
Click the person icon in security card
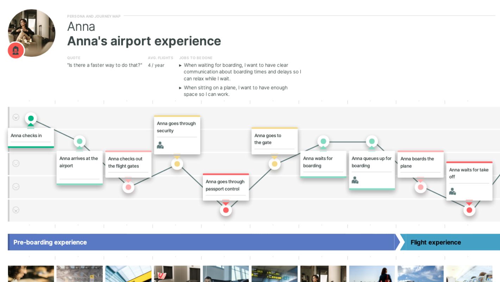click(160, 145)
